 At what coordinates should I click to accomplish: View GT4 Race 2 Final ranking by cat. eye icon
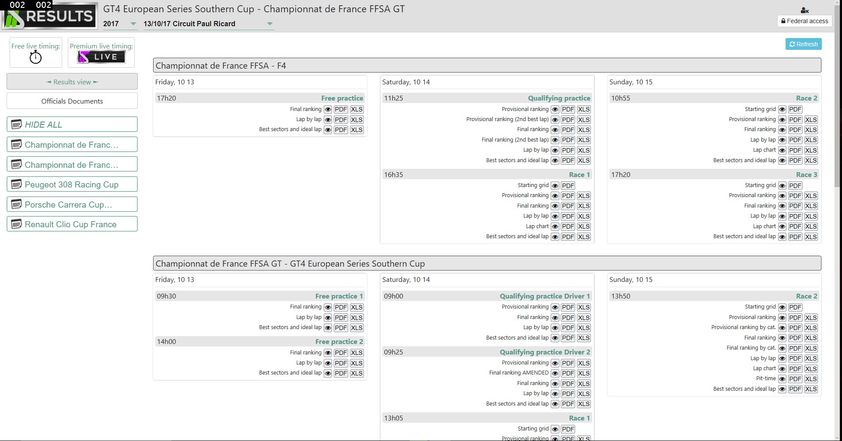(x=783, y=348)
